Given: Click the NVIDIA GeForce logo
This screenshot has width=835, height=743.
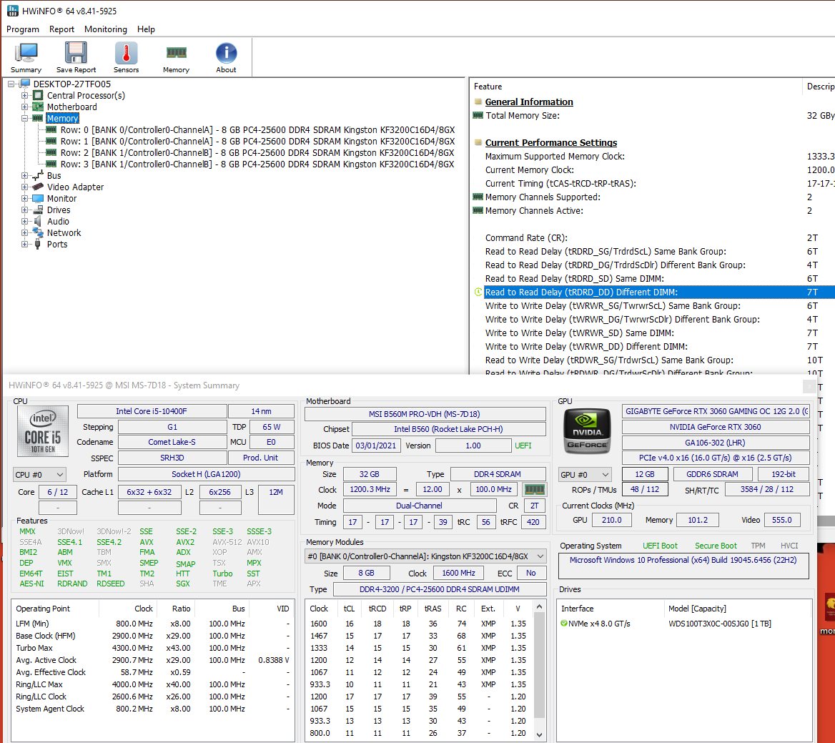Looking at the screenshot, I should [588, 431].
